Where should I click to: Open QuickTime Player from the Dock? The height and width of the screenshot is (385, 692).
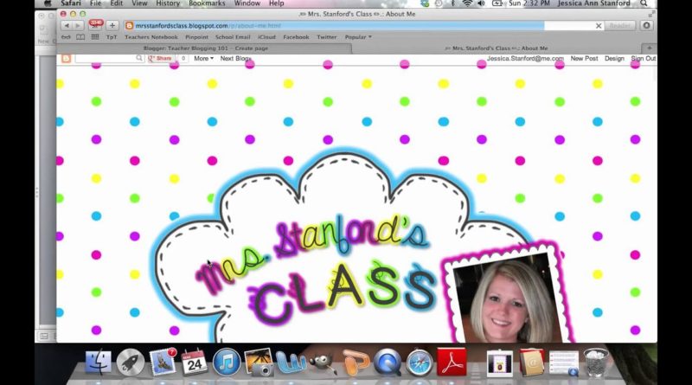tap(388, 363)
